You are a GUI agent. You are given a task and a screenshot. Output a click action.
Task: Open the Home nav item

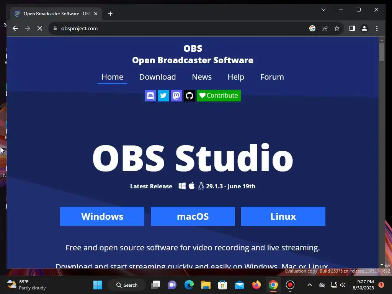pyautogui.click(x=112, y=77)
